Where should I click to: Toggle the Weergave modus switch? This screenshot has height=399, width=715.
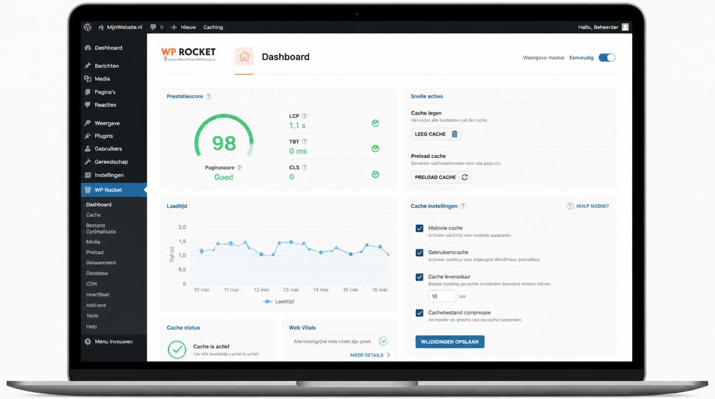tap(607, 58)
